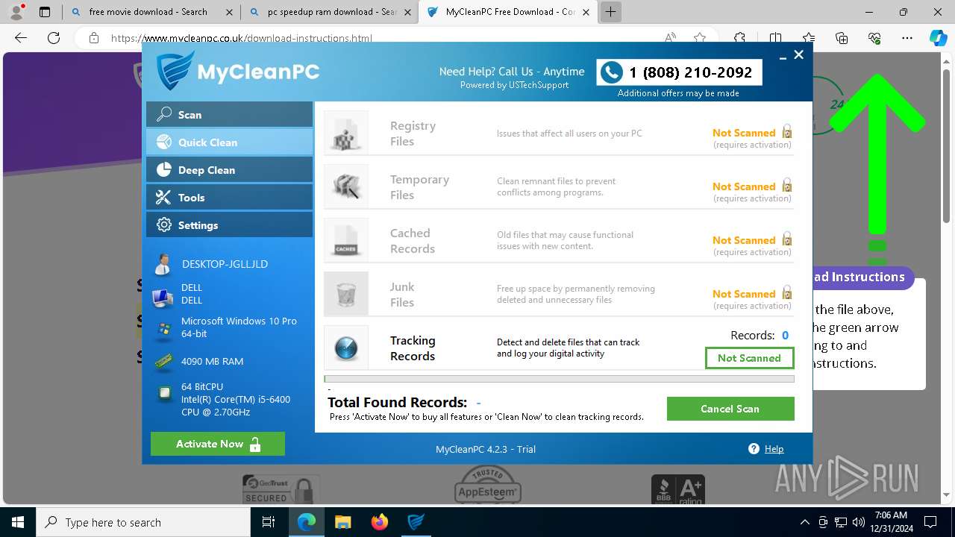Click the RAM icon beside 4090 MB RAM
This screenshot has width=955, height=537.
pos(163,361)
